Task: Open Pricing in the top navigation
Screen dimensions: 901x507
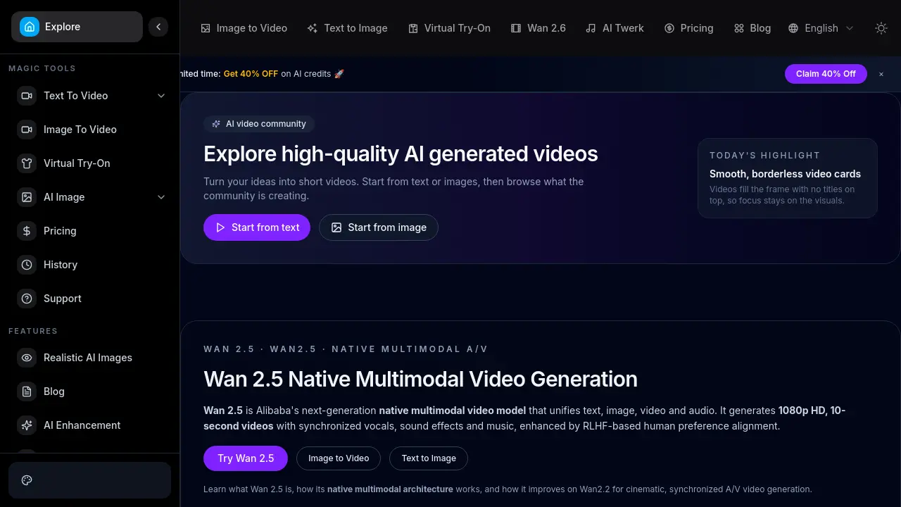Action: 689,28
